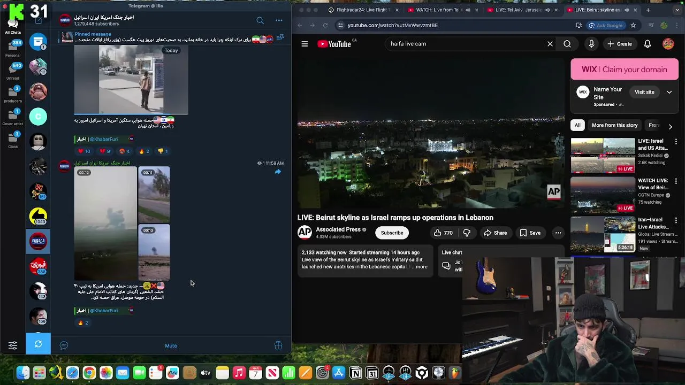
Task: Save the video to a playlist
Action: click(x=530, y=233)
